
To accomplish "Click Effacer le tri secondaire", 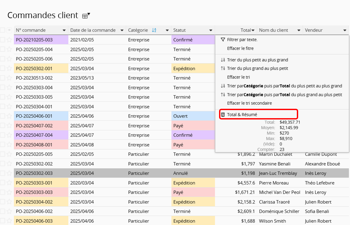I will (249, 103).
